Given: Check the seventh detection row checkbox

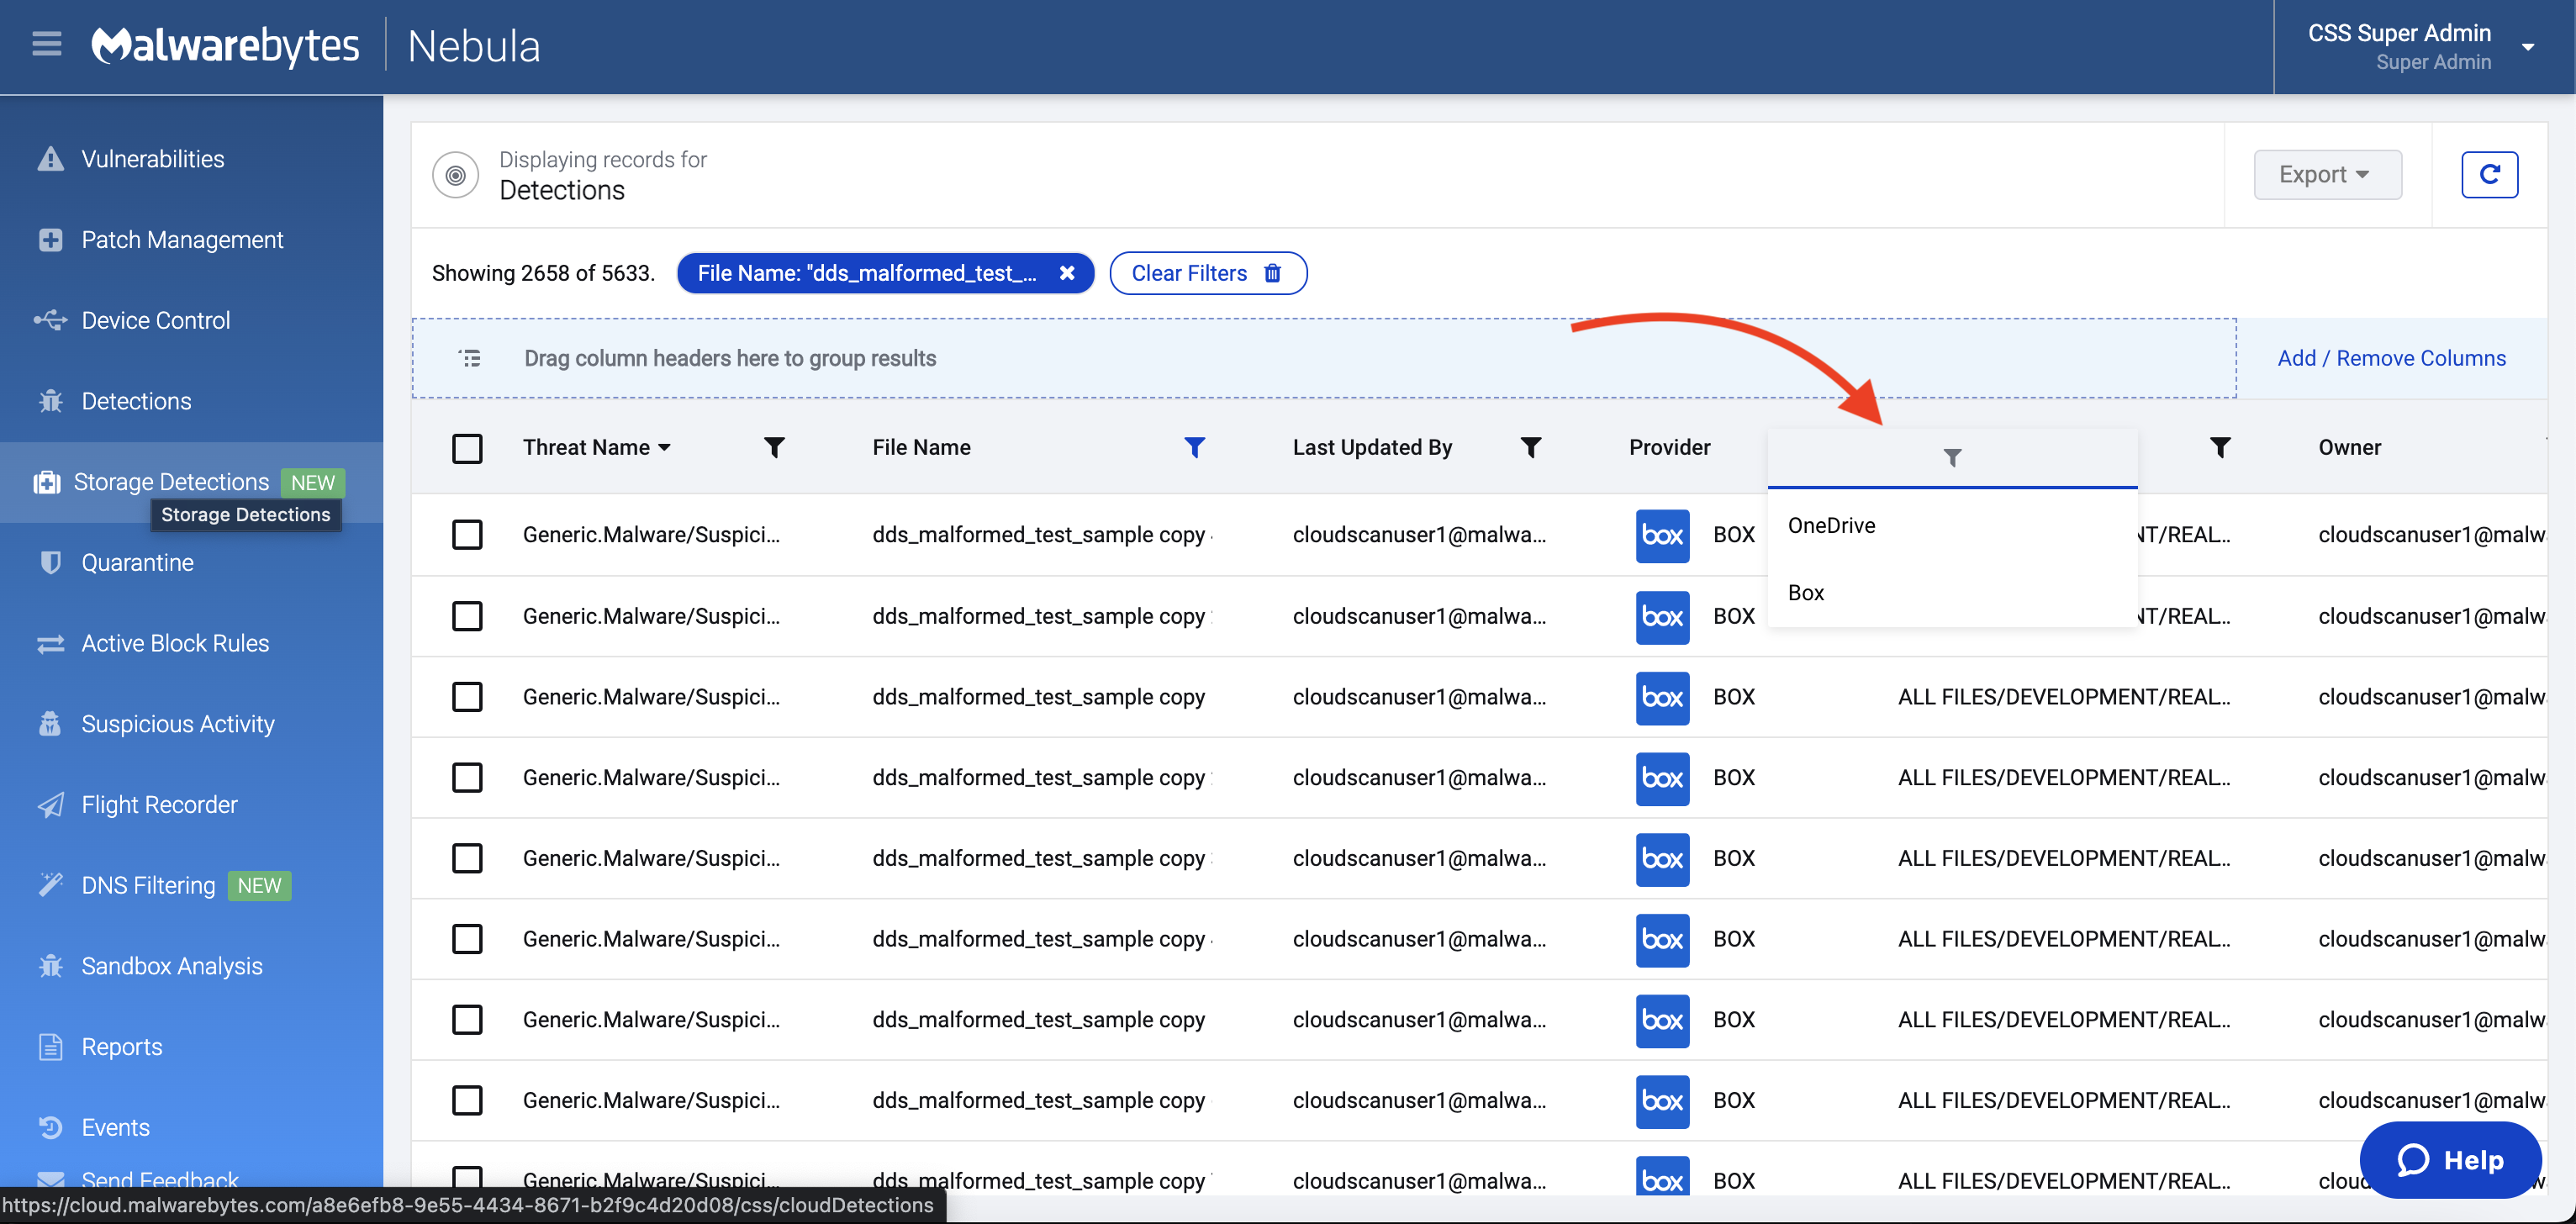Looking at the screenshot, I should pos(467,1020).
